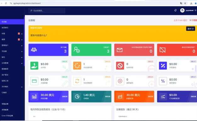
Task: Click View All on the total deposits card
Action: (65, 61)
